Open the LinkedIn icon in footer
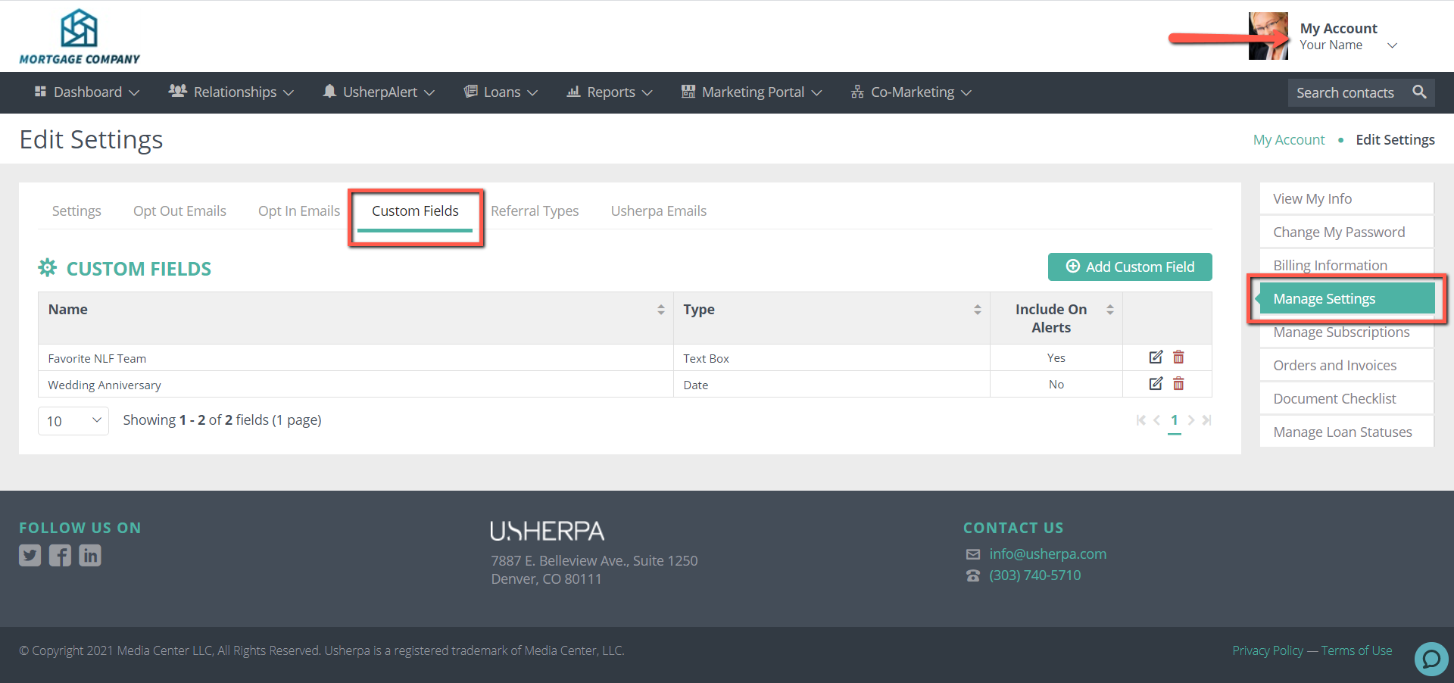The image size is (1454, 683). pyautogui.click(x=90, y=556)
